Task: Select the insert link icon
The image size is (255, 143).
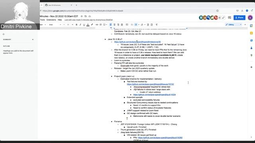Action: click(97, 25)
